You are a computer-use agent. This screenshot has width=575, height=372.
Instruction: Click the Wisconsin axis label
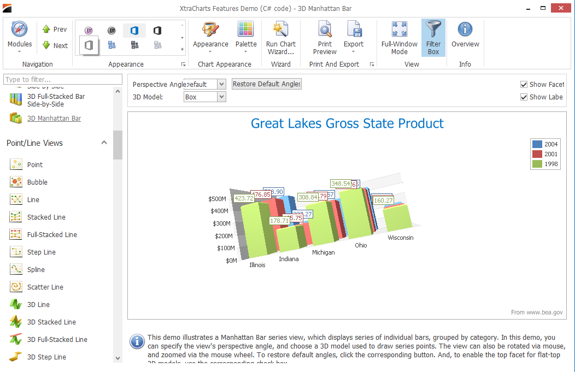tap(401, 238)
